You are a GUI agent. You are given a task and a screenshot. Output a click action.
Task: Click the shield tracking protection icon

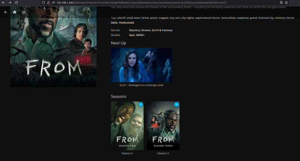tap(43, 3)
